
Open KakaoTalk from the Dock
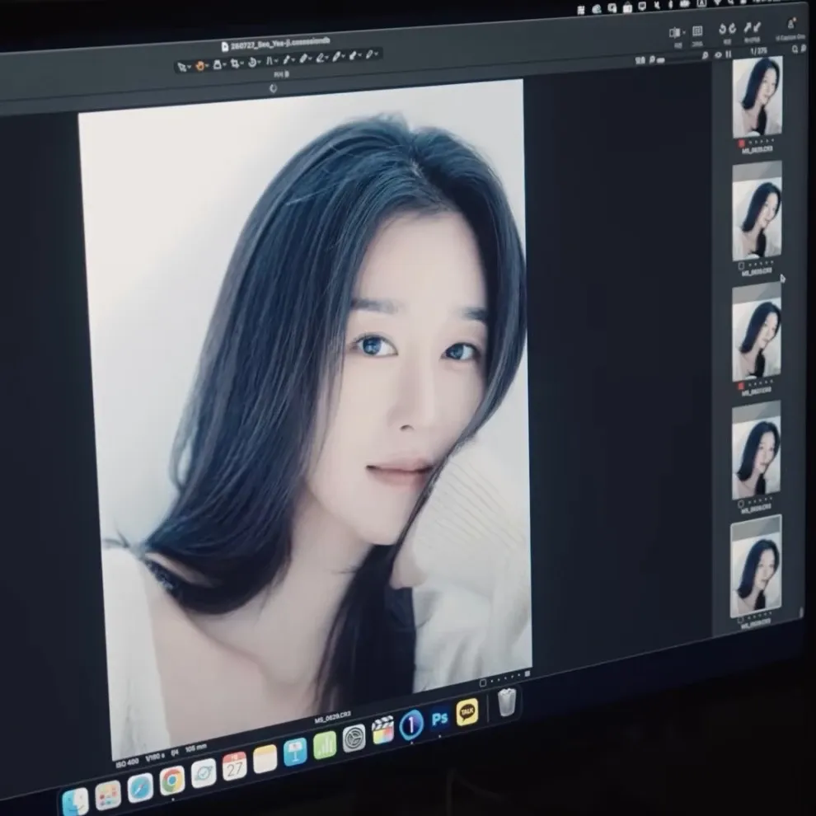[x=467, y=711]
